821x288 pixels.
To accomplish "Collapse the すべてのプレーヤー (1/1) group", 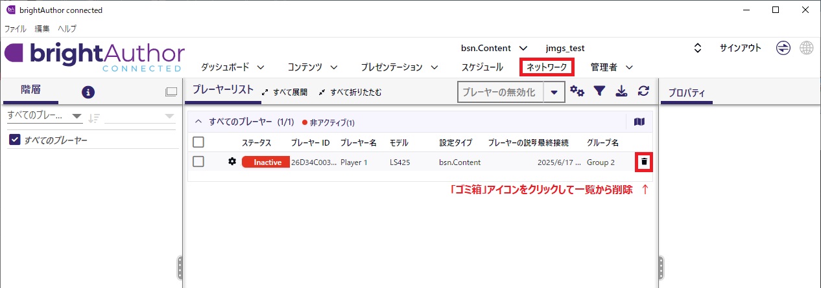I will (199, 122).
